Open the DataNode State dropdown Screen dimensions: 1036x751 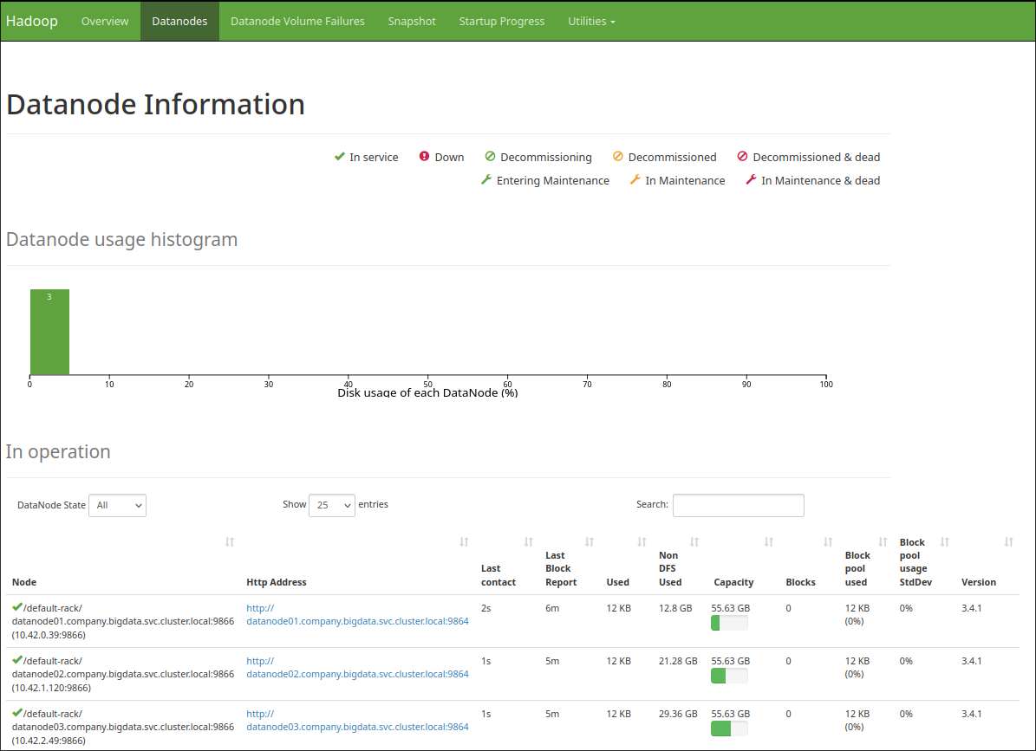[x=118, y=506]
